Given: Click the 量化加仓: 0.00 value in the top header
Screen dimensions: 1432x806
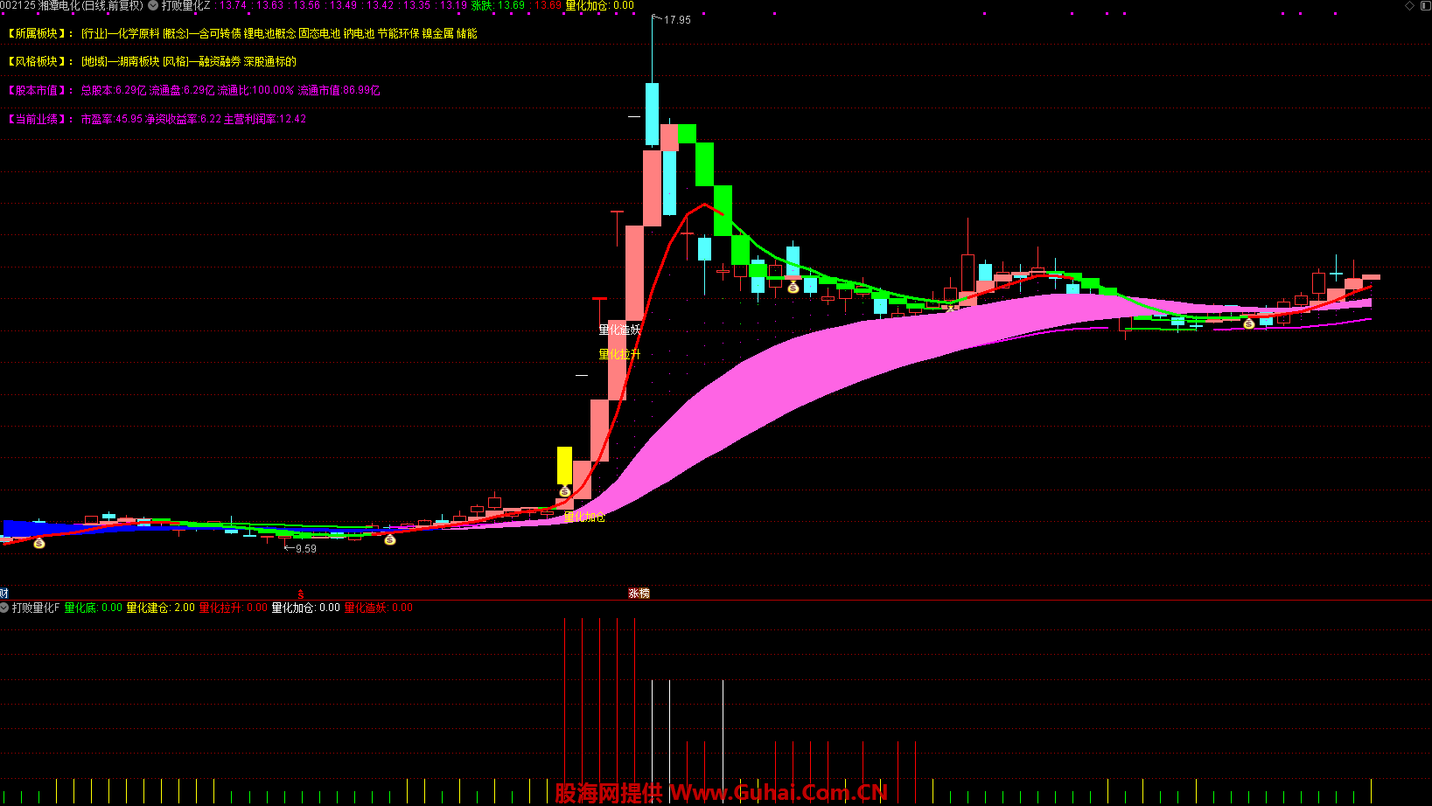Looking at the screenshot, I should point(600,5).
